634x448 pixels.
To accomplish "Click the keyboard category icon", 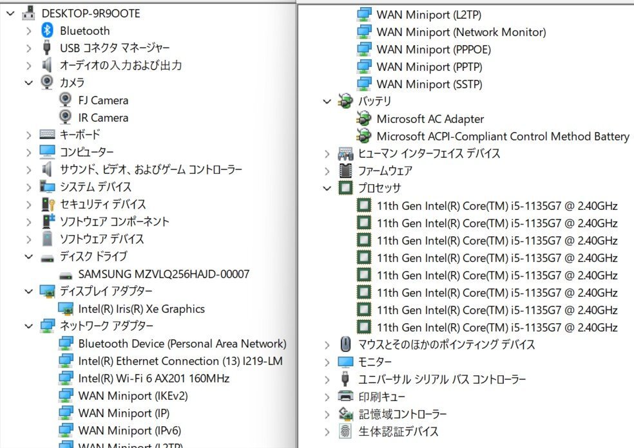I will click(x=47, y=135).
